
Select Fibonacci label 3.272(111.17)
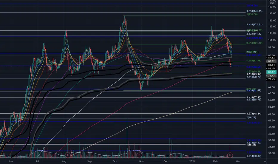pyautogui.click(x=254, y=34)
